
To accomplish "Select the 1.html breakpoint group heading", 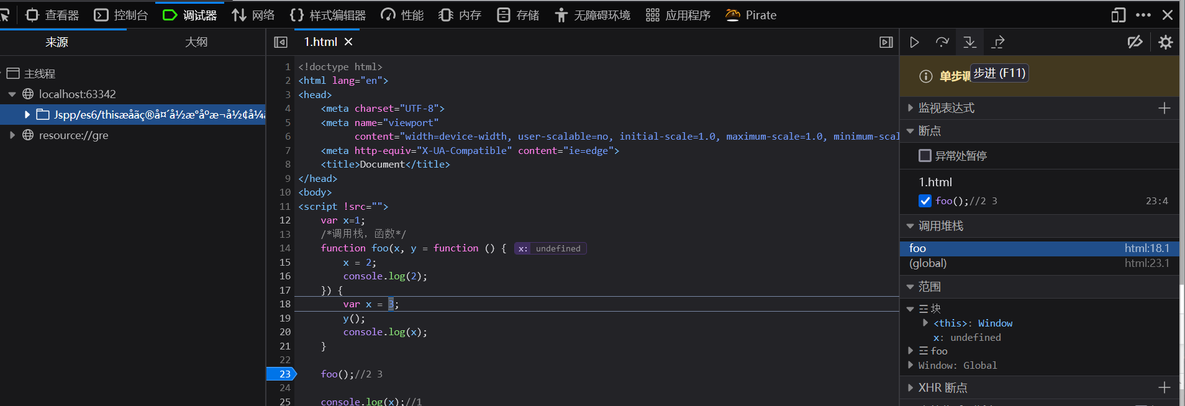I will 935,183.
